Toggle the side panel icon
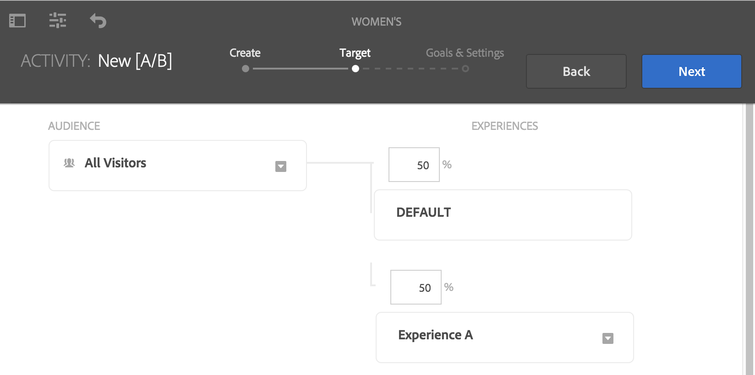The height and width of the screenshot is (375, 755). click(x=17, y=21)
